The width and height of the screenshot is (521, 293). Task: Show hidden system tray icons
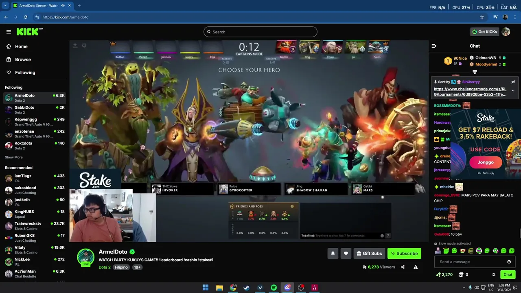(x=463, y=288)
